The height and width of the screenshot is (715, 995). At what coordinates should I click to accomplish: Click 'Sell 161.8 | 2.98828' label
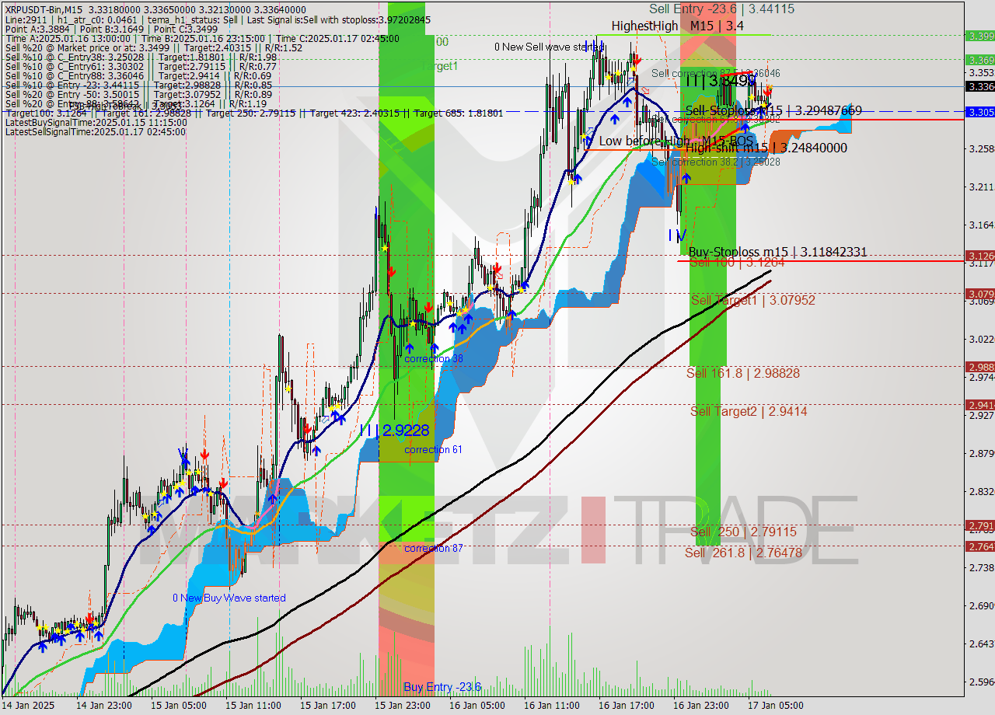743,373
